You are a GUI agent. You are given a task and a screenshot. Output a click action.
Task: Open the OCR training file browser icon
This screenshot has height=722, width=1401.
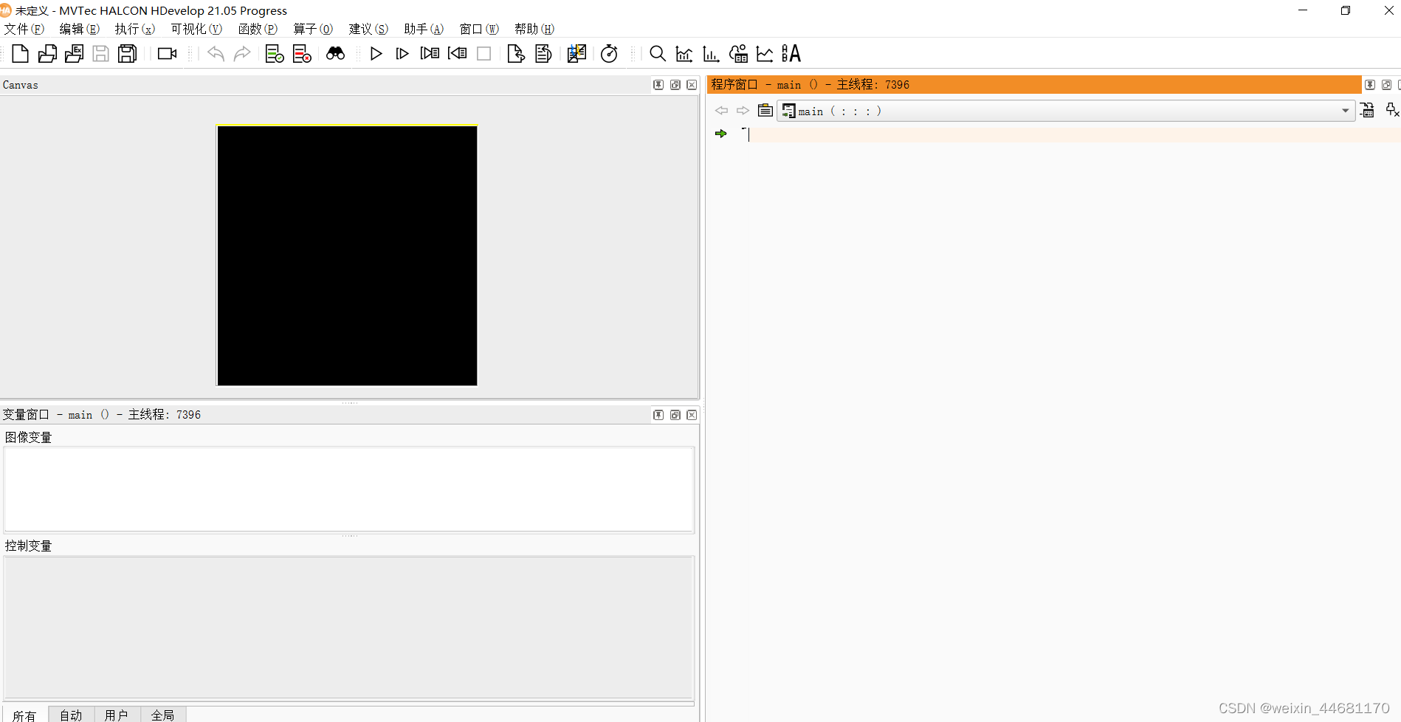point(791,54)
